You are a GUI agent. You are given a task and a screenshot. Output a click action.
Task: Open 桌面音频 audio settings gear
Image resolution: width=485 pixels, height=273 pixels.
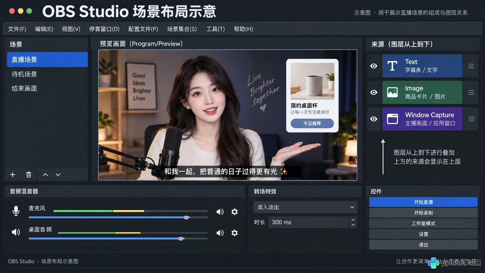pyautogui.click(x=234, y=233)
